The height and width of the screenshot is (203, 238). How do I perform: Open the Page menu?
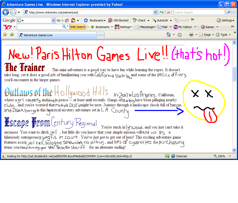(207, 35)
